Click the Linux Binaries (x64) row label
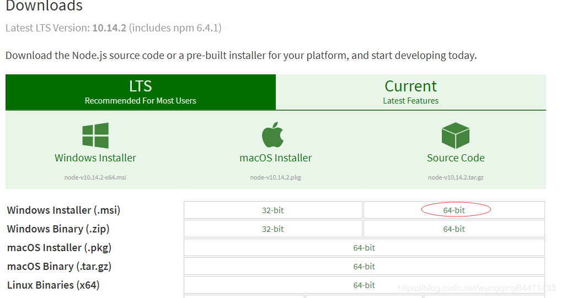 click(53, 285)
